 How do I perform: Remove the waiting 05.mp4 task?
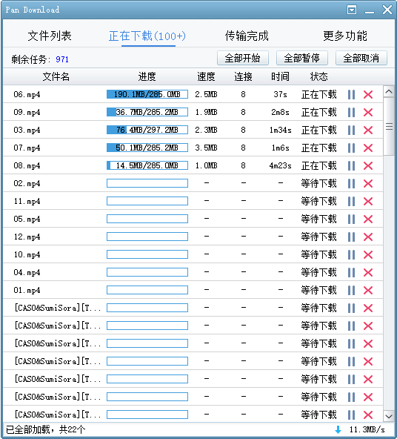(x=368, y=219)
